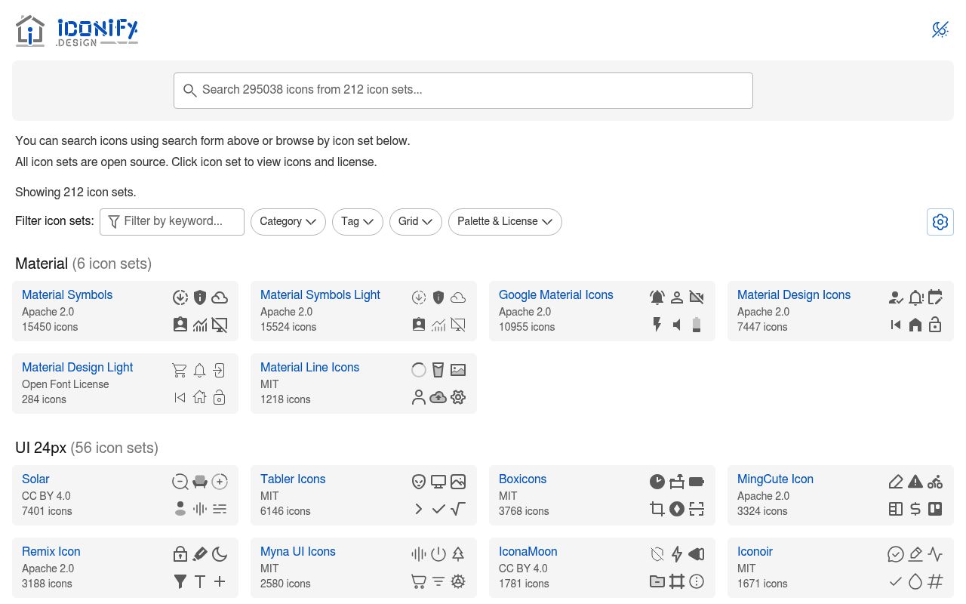Viewport: 966px width, 604px height.
Task: Click the Filter by keyword field
Action: [x=172, y=222]
